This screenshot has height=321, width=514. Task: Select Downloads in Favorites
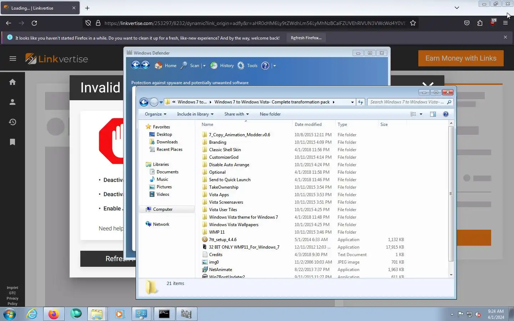(x=167, y=142)
